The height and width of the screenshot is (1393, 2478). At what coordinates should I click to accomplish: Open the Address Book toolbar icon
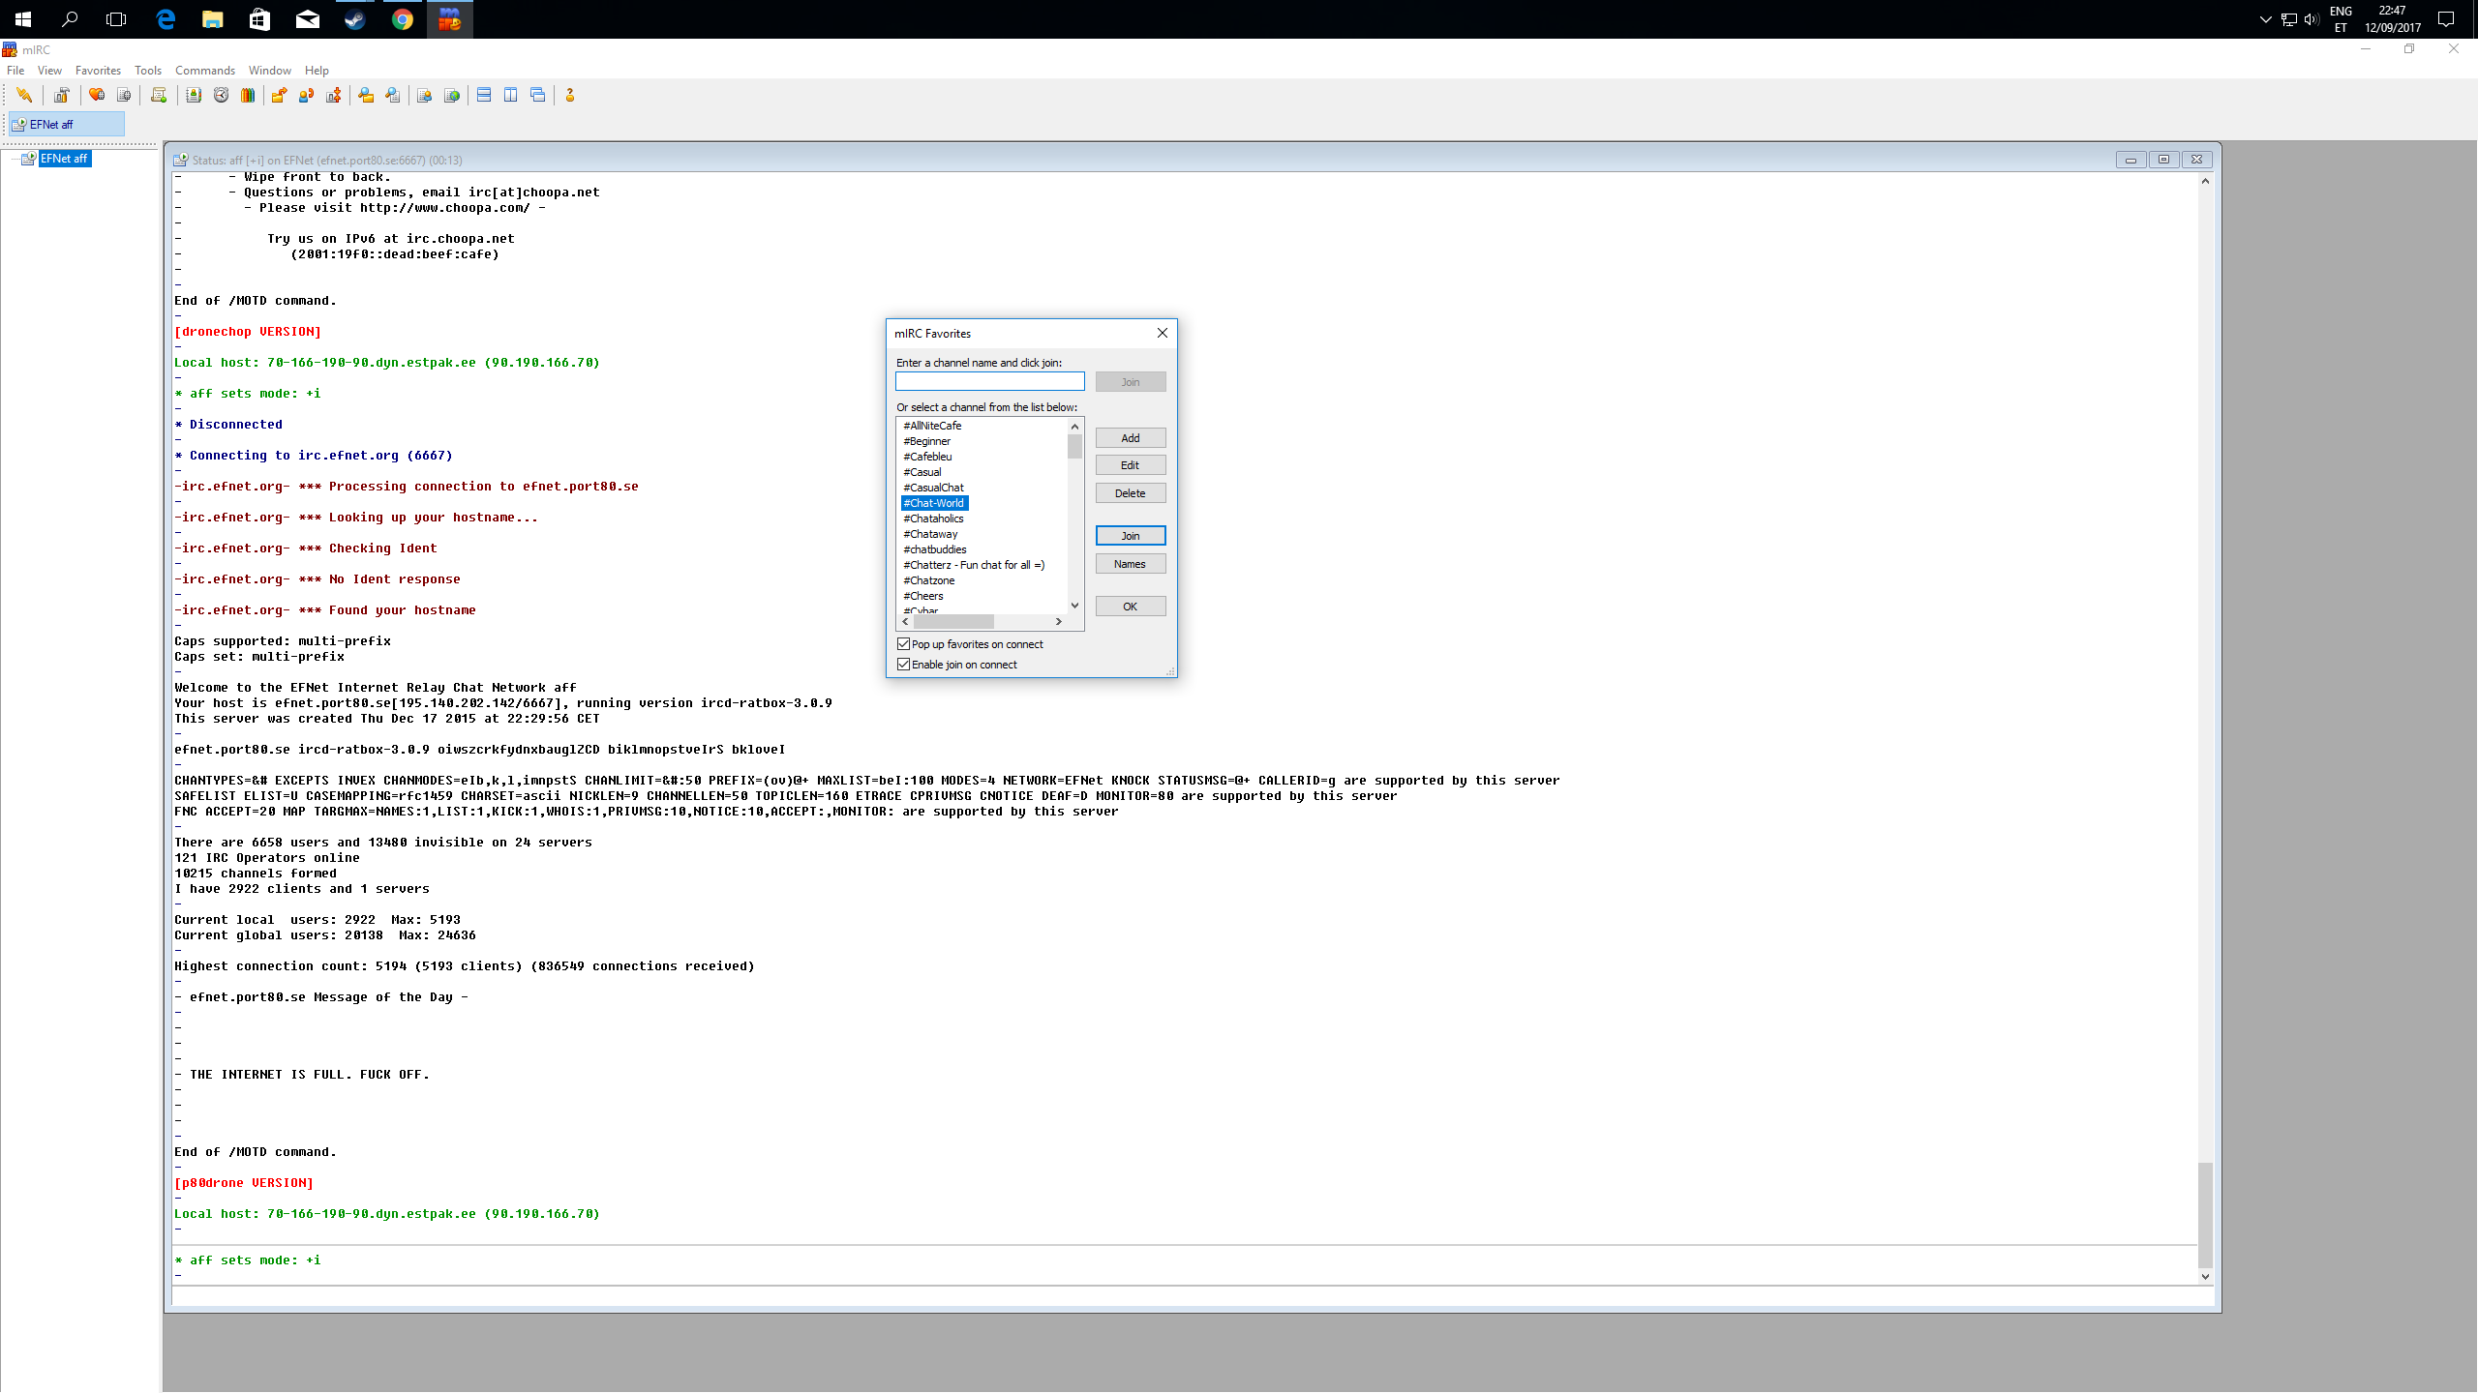tap(194, 95)
